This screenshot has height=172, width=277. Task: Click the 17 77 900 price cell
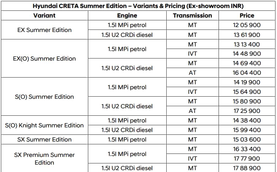tap(247, 158)
